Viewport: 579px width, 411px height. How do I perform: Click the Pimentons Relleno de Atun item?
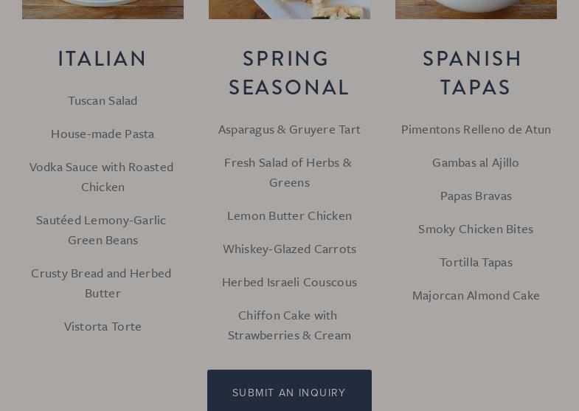476,129
